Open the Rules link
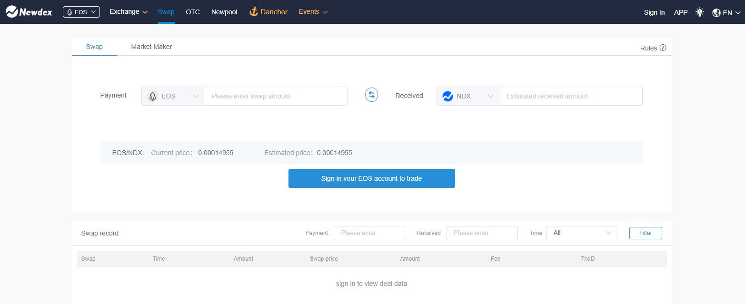The image size is (745, 304). coord(648,48)
